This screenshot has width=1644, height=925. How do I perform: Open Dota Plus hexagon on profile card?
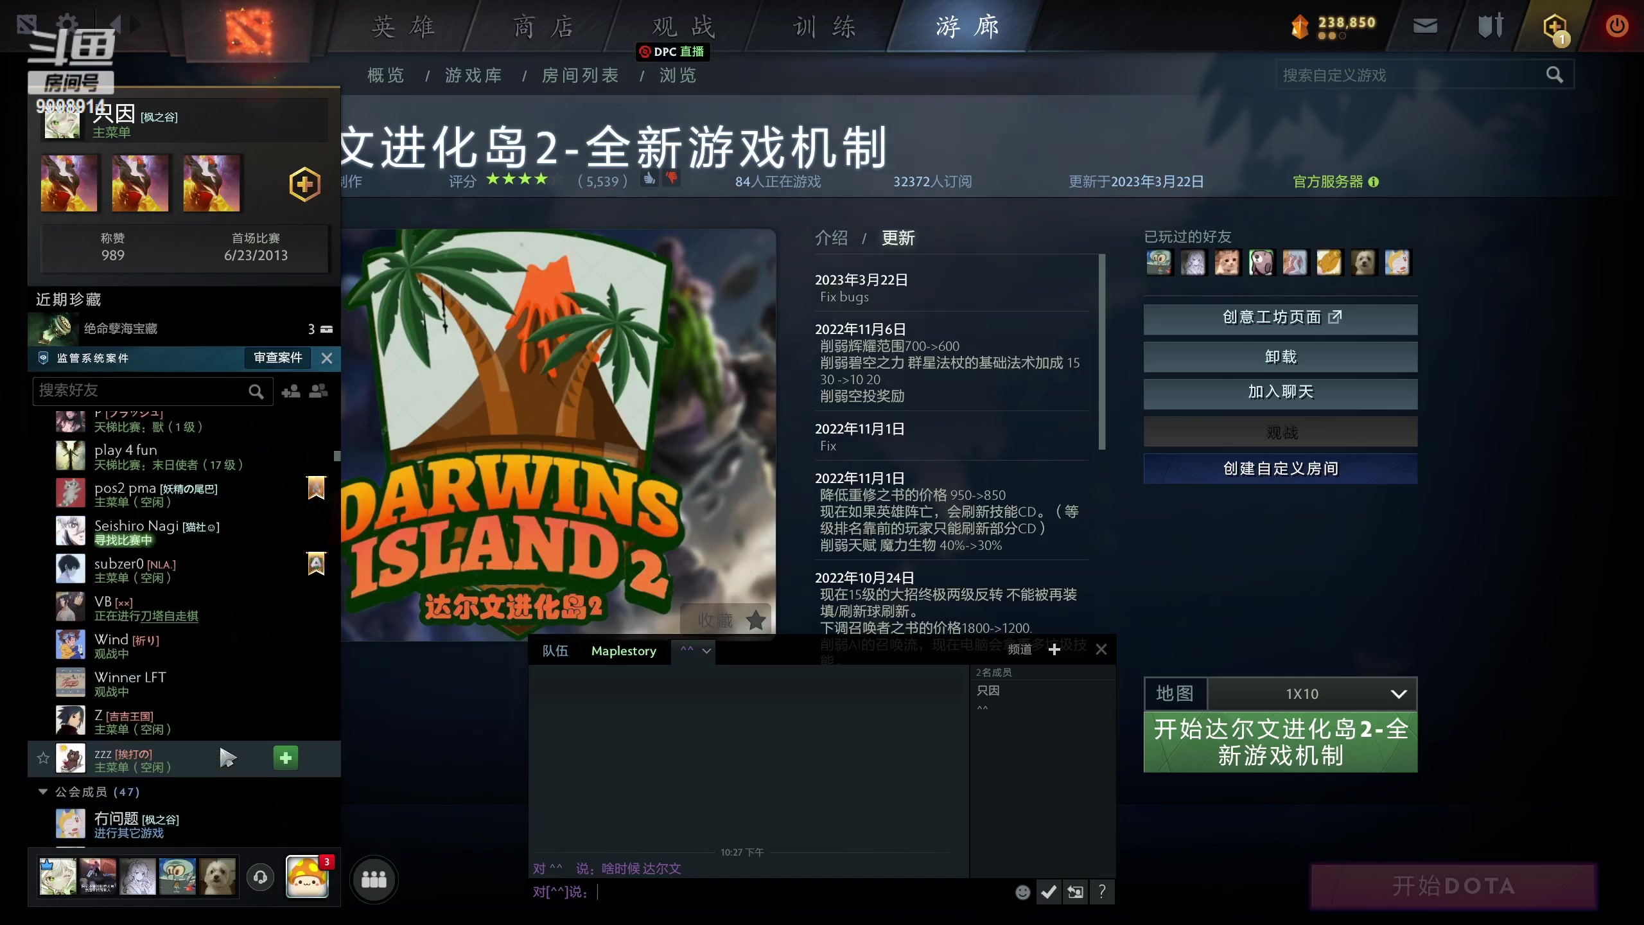[x=305, y=184]
